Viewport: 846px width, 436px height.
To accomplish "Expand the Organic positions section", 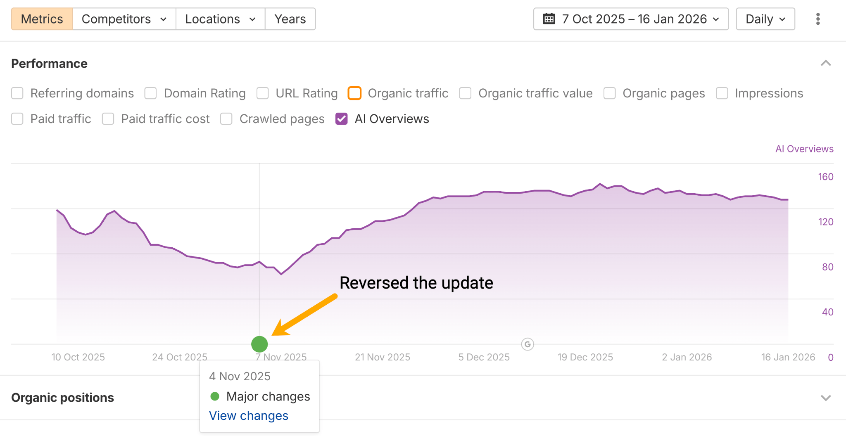I will click(825, 398).
